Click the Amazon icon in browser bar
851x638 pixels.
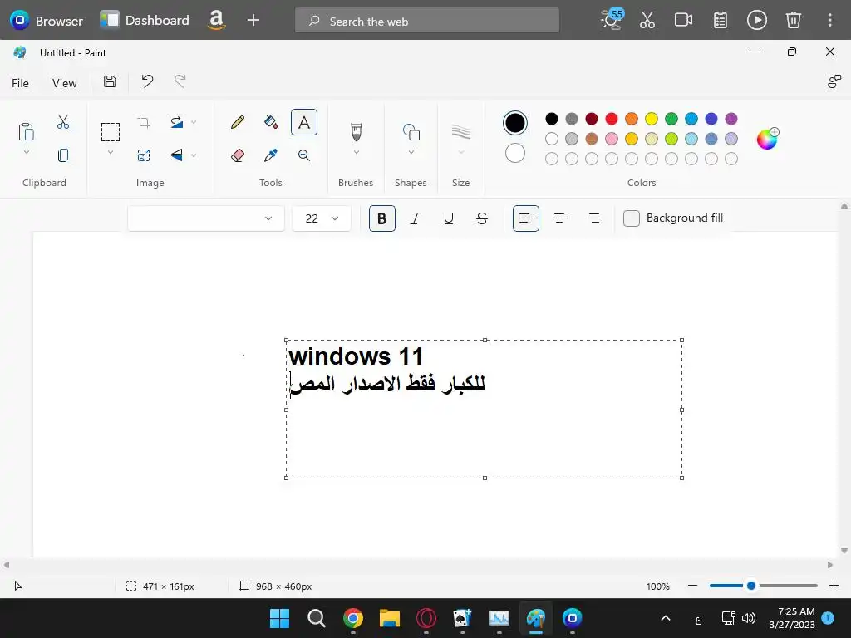coord(216,21)
